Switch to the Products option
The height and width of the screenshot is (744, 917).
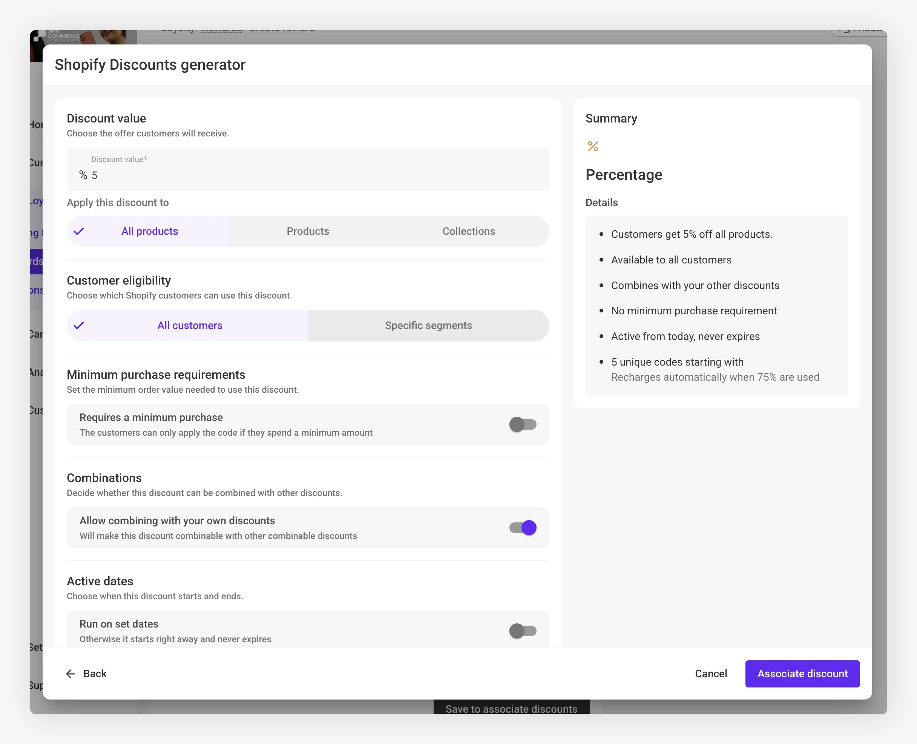[308, 231]
